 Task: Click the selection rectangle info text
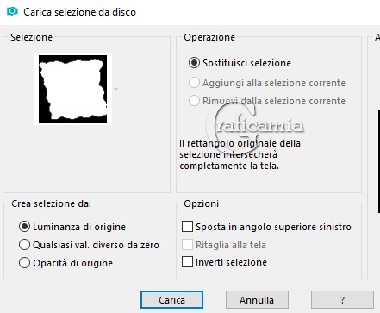(240, 154)
